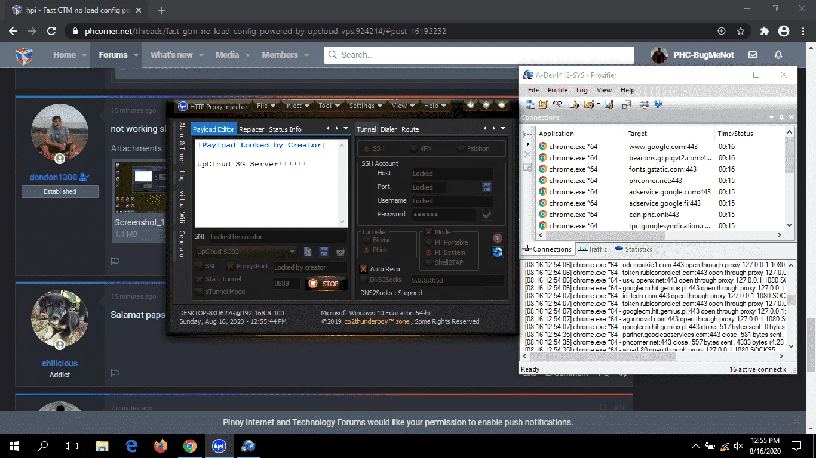Open Proxification Rules icon in Proxifier toolbar
The image size is (816, 458).
point(543,104)
